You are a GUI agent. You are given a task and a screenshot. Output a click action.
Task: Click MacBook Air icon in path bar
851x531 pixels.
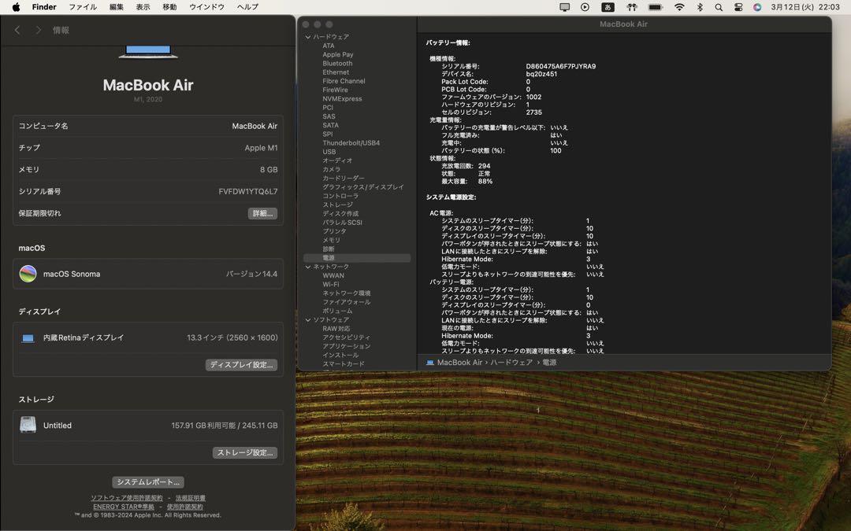coord(430,363)
